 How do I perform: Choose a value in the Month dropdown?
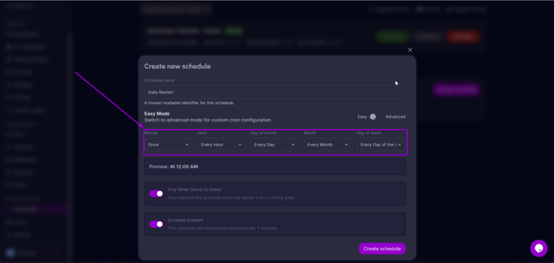click(x=328, y=145)
